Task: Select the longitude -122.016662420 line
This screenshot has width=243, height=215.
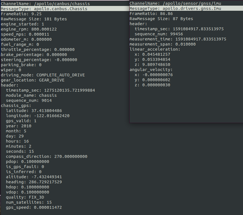Action: point(38,116)
